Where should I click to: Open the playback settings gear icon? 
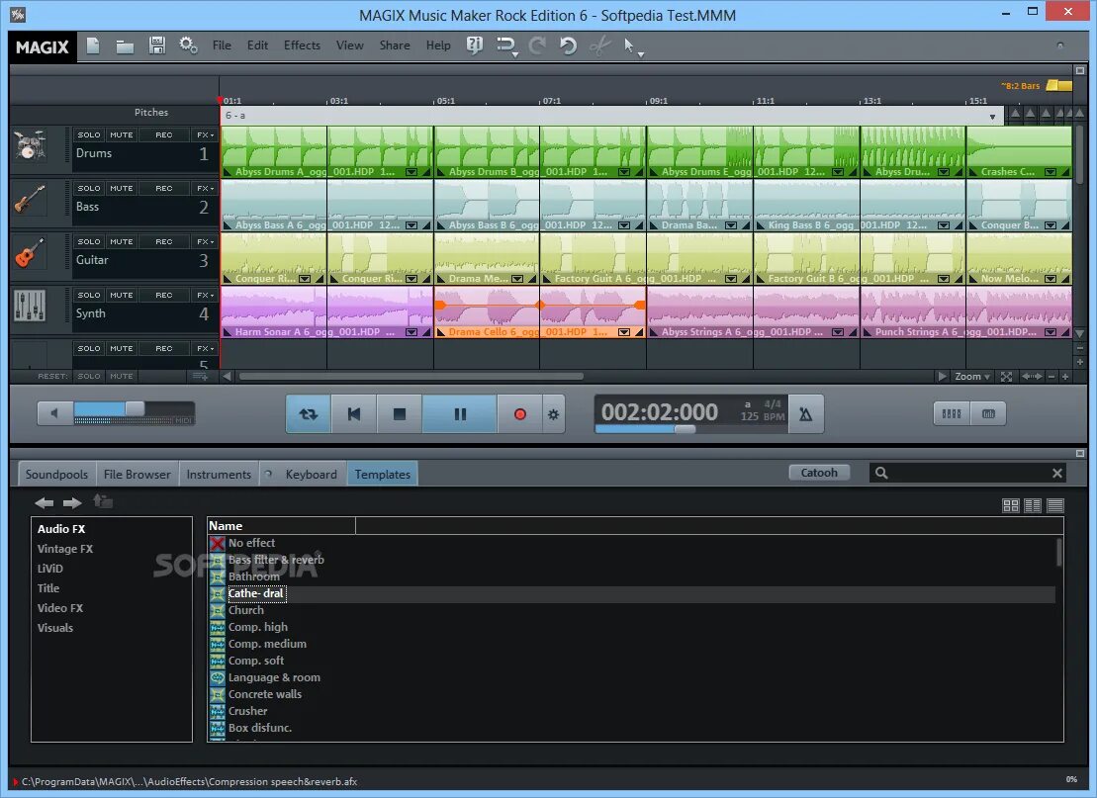[553, 414]
